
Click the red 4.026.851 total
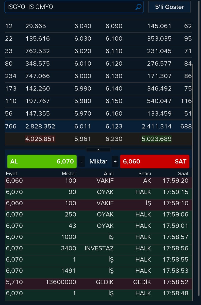[40, 139]
